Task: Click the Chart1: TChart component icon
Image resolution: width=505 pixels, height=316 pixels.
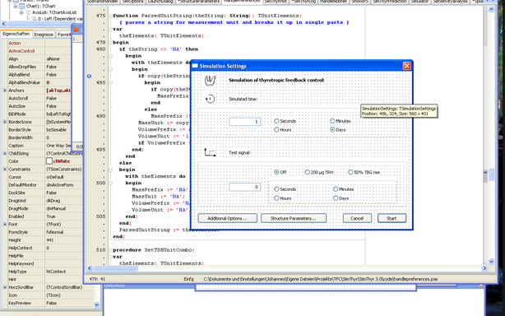Action: [22, 6]
